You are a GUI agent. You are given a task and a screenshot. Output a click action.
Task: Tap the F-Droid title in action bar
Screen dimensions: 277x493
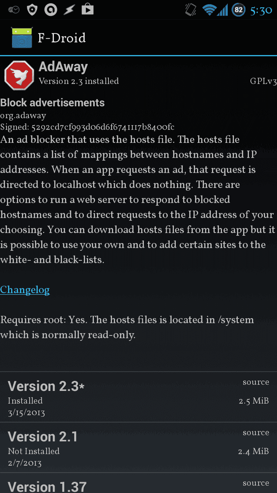click(62, 38)
